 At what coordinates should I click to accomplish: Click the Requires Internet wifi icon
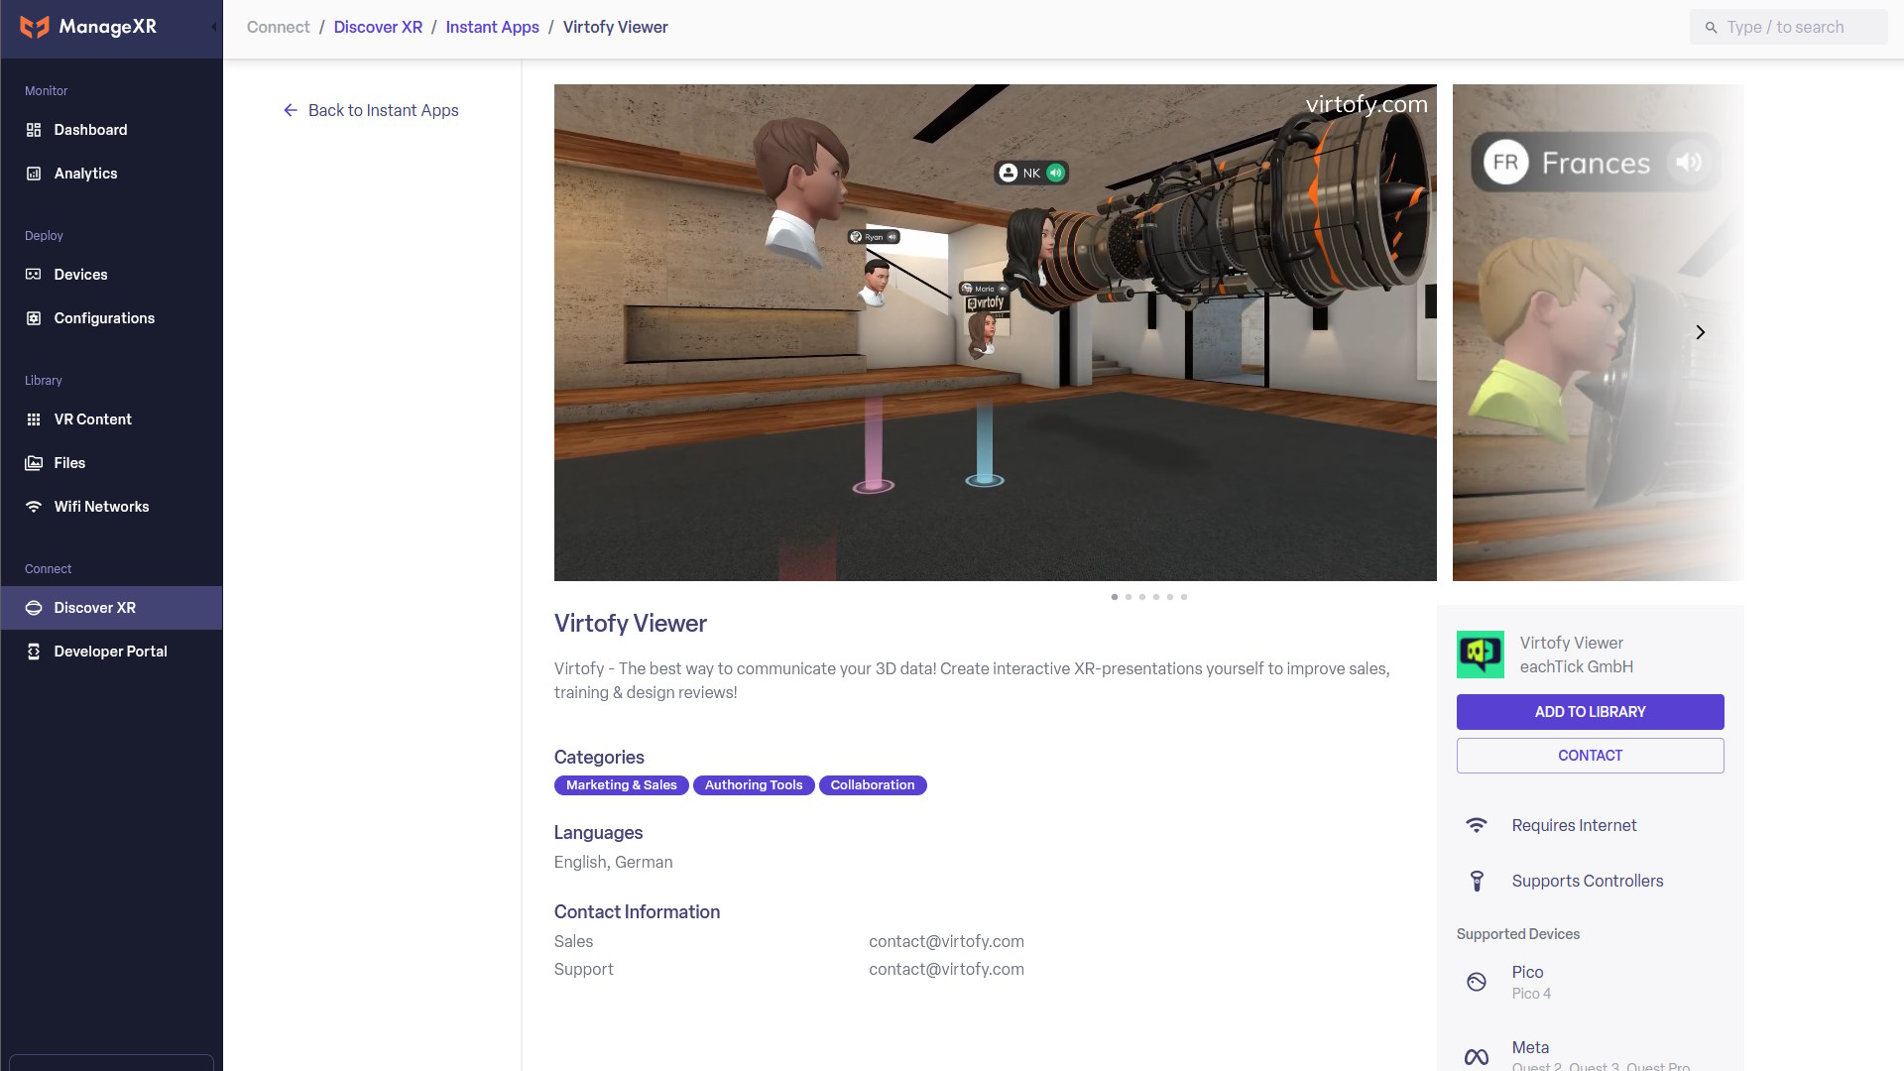coord(1477,825)
